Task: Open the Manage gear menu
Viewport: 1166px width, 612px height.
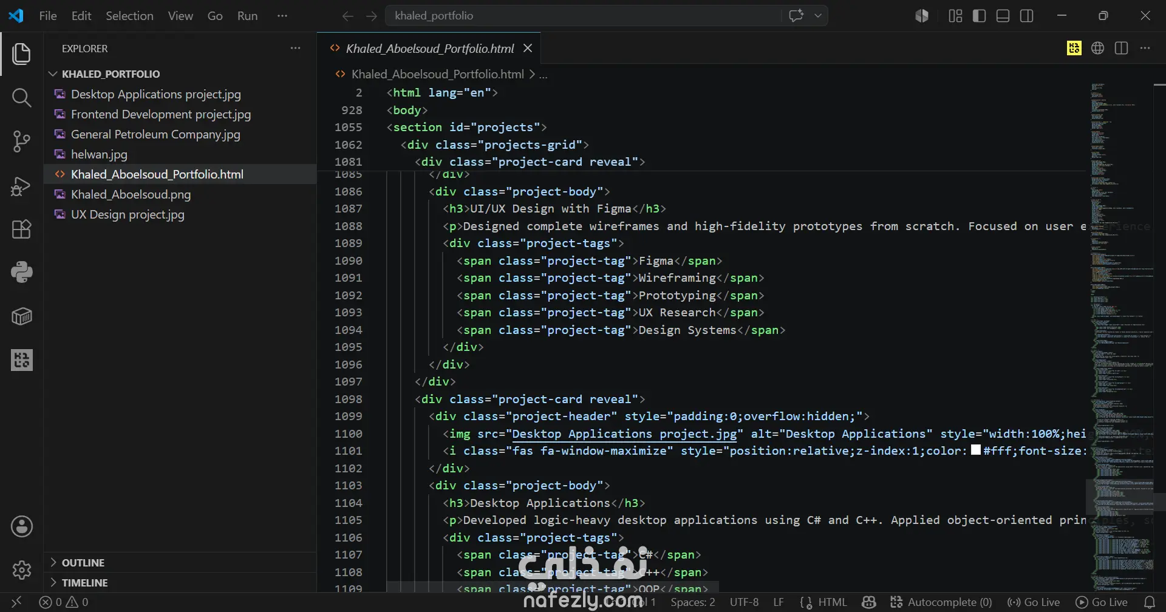Action: point(22,570)
